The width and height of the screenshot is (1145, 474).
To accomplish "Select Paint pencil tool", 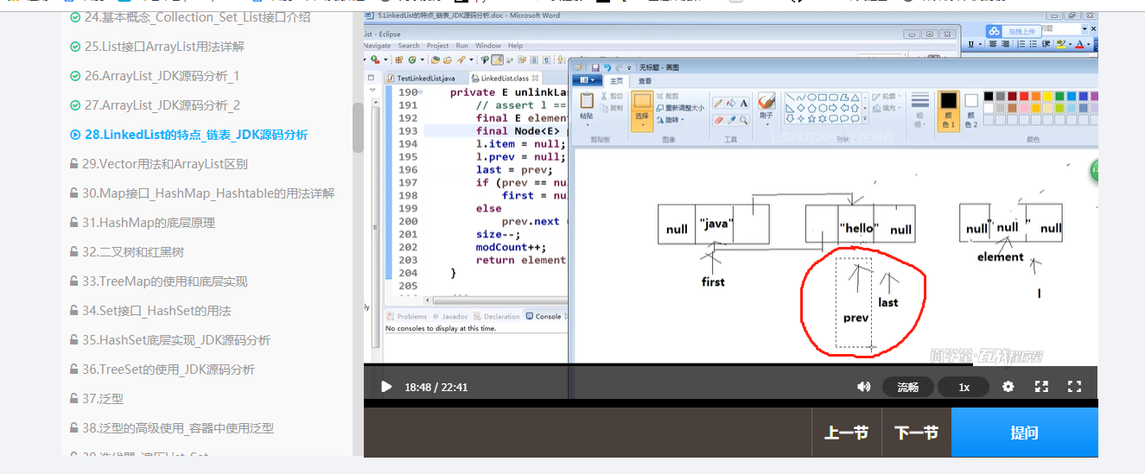I will coord(719,104).
